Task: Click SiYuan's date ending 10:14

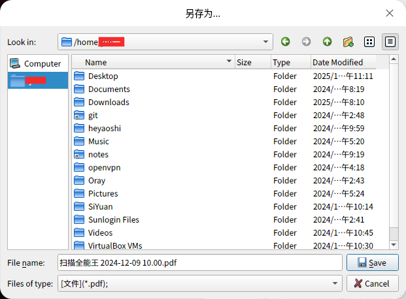Action: pos(343,207)
